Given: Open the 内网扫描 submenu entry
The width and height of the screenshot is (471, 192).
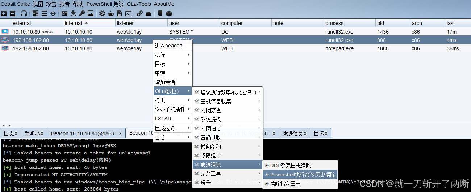Looking at the screenshot, I should click(x=227, y=128).
